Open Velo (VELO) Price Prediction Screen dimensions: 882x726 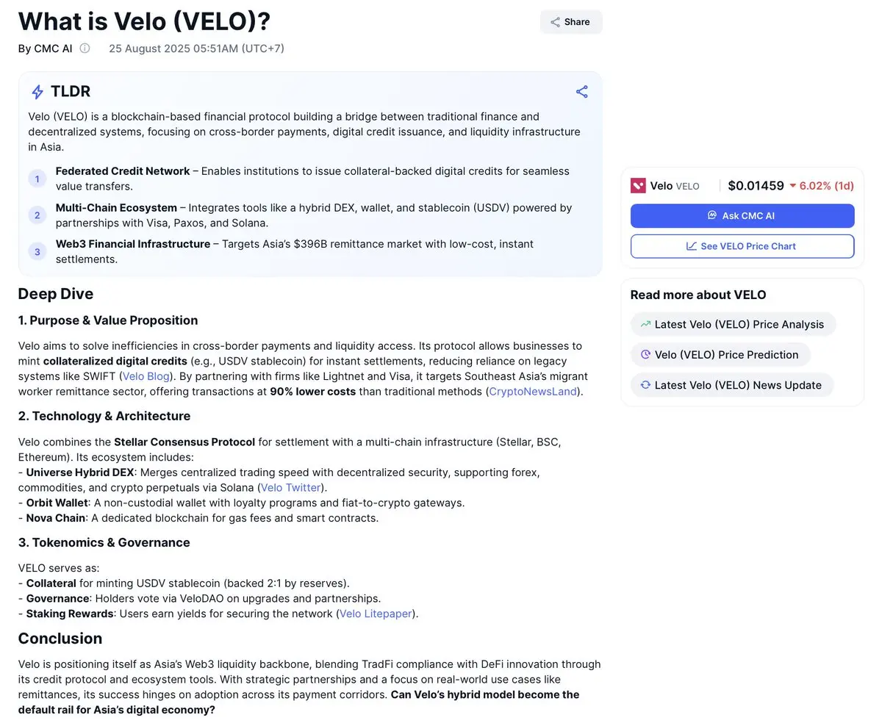(x=720, y=354)
